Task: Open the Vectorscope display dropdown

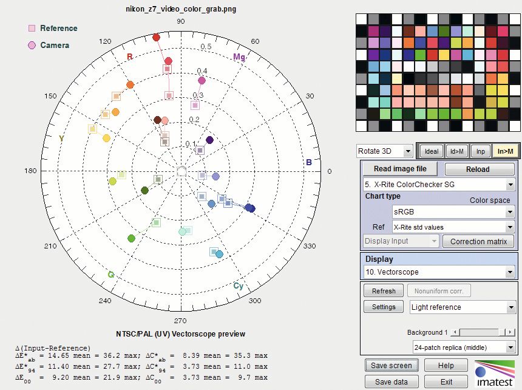Action: [438, 272]
